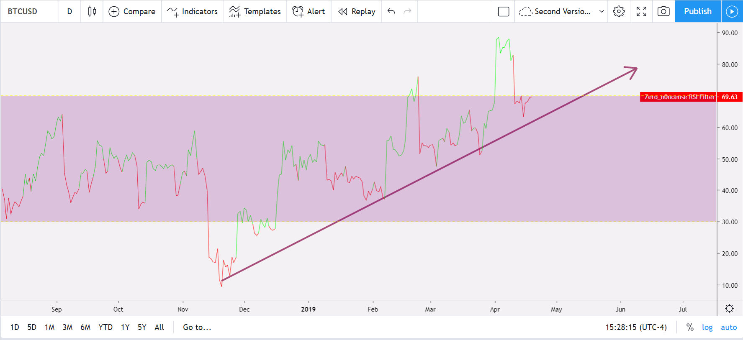Open the Go to date dialog
The height and width of the screenshot is (340, 743).
(x=197, y=327)
